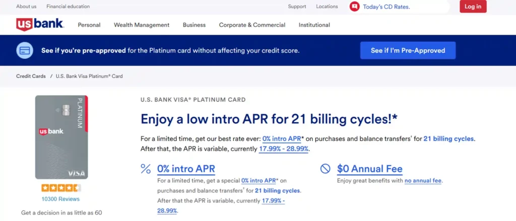Open the Personal menu
This screenshot has height=221, width=516.
click(89, 25)
